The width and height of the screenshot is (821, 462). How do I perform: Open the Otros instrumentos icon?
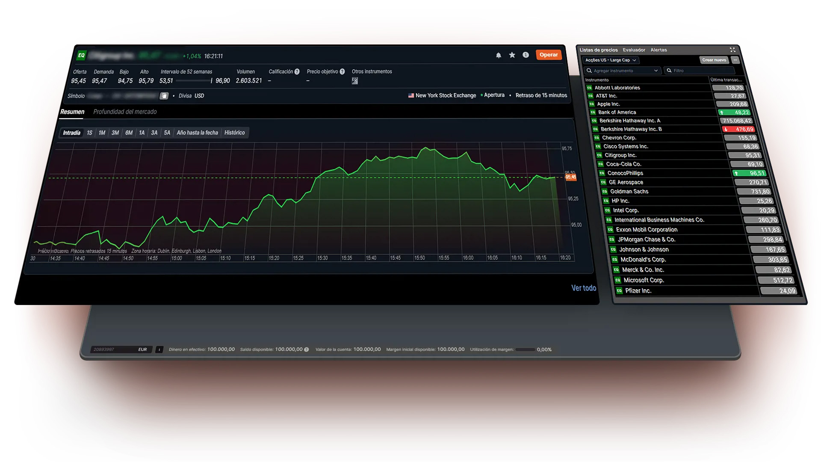(x=354, y=81)
